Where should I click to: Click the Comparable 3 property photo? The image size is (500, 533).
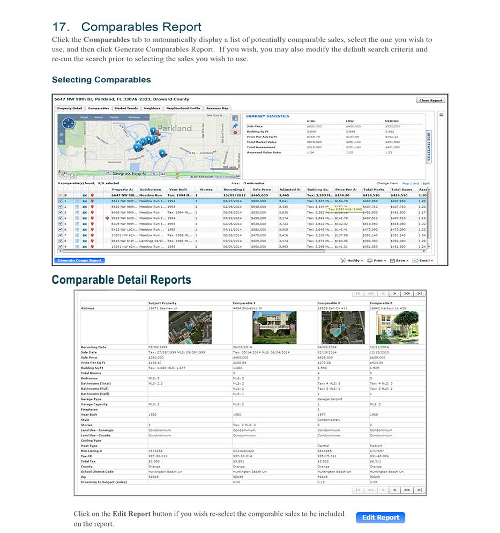[x=397, y=327]
